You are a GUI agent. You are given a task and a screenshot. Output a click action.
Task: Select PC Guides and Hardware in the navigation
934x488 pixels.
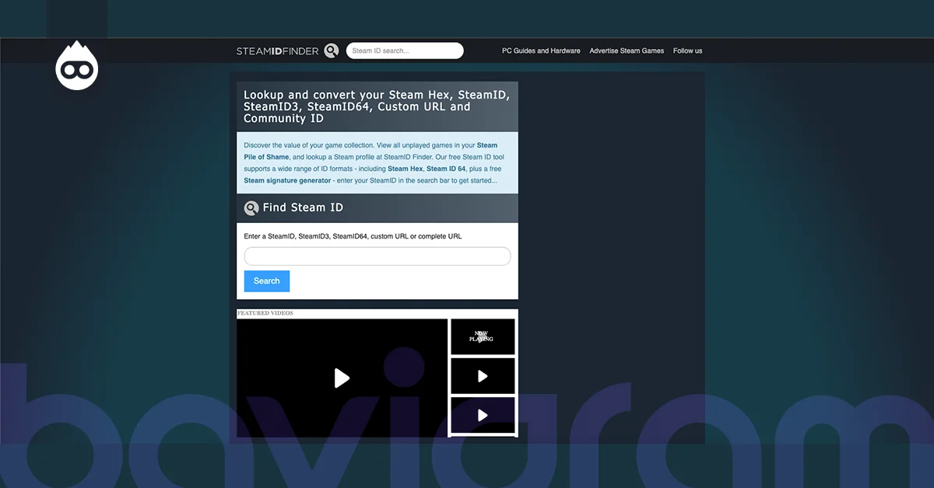coord(540,50)
